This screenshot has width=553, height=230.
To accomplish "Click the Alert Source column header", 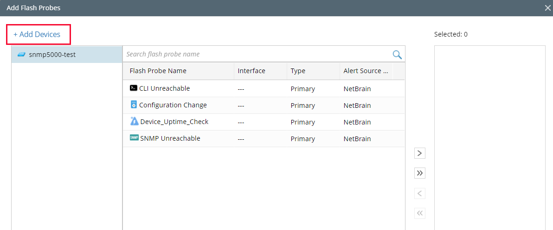I will click(x=366, y=71).
